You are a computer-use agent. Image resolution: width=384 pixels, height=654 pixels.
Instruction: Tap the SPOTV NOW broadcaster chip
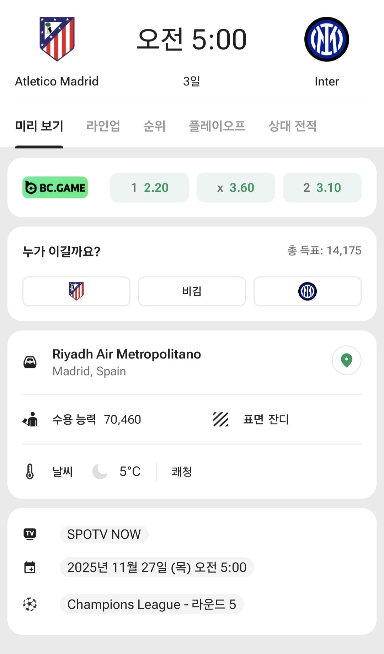pyautogui.click(x=104, y=534)
